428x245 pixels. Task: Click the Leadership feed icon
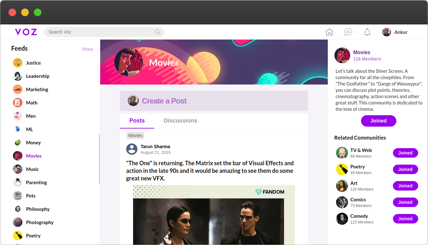[18, 76]
